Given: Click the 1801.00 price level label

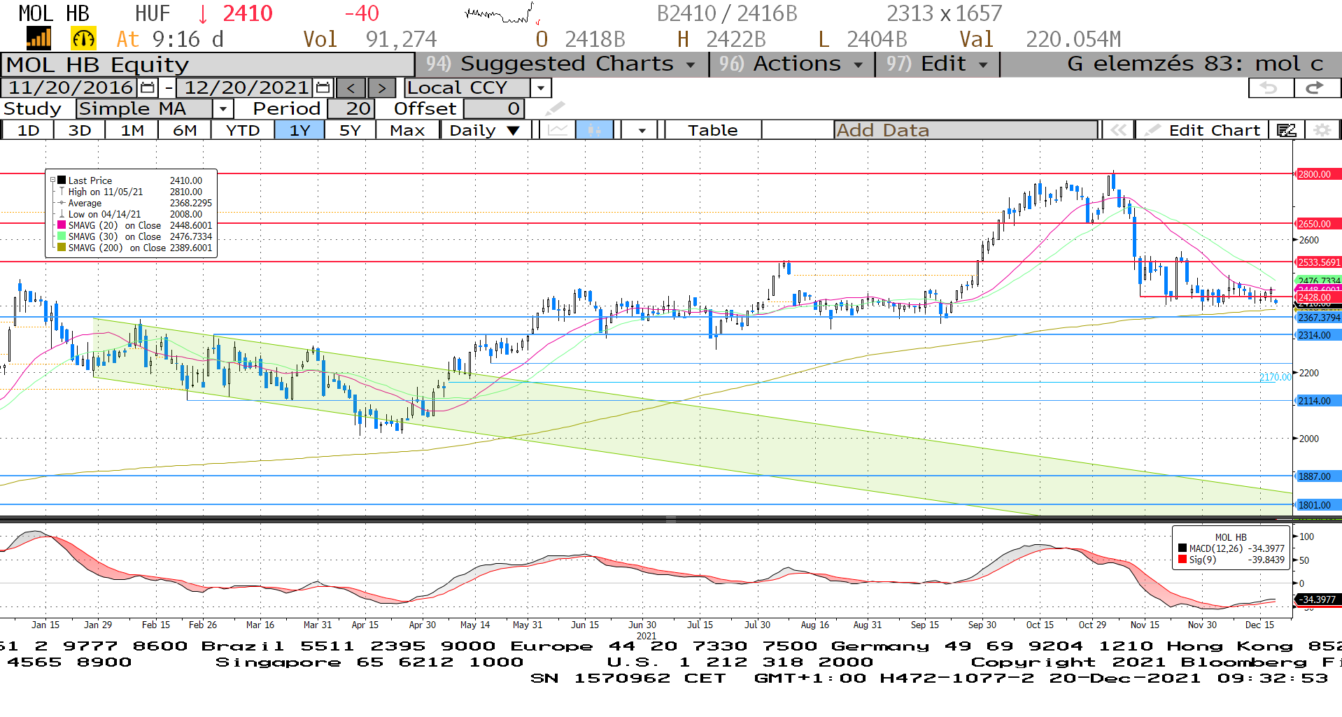Looking at the screenshot, I should [1318, 505].
